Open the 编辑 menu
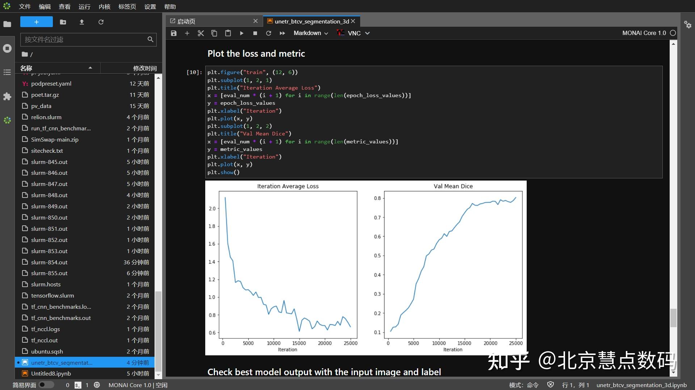The height and width of the screenshot is (390, 695). click(x=45, y=6)
